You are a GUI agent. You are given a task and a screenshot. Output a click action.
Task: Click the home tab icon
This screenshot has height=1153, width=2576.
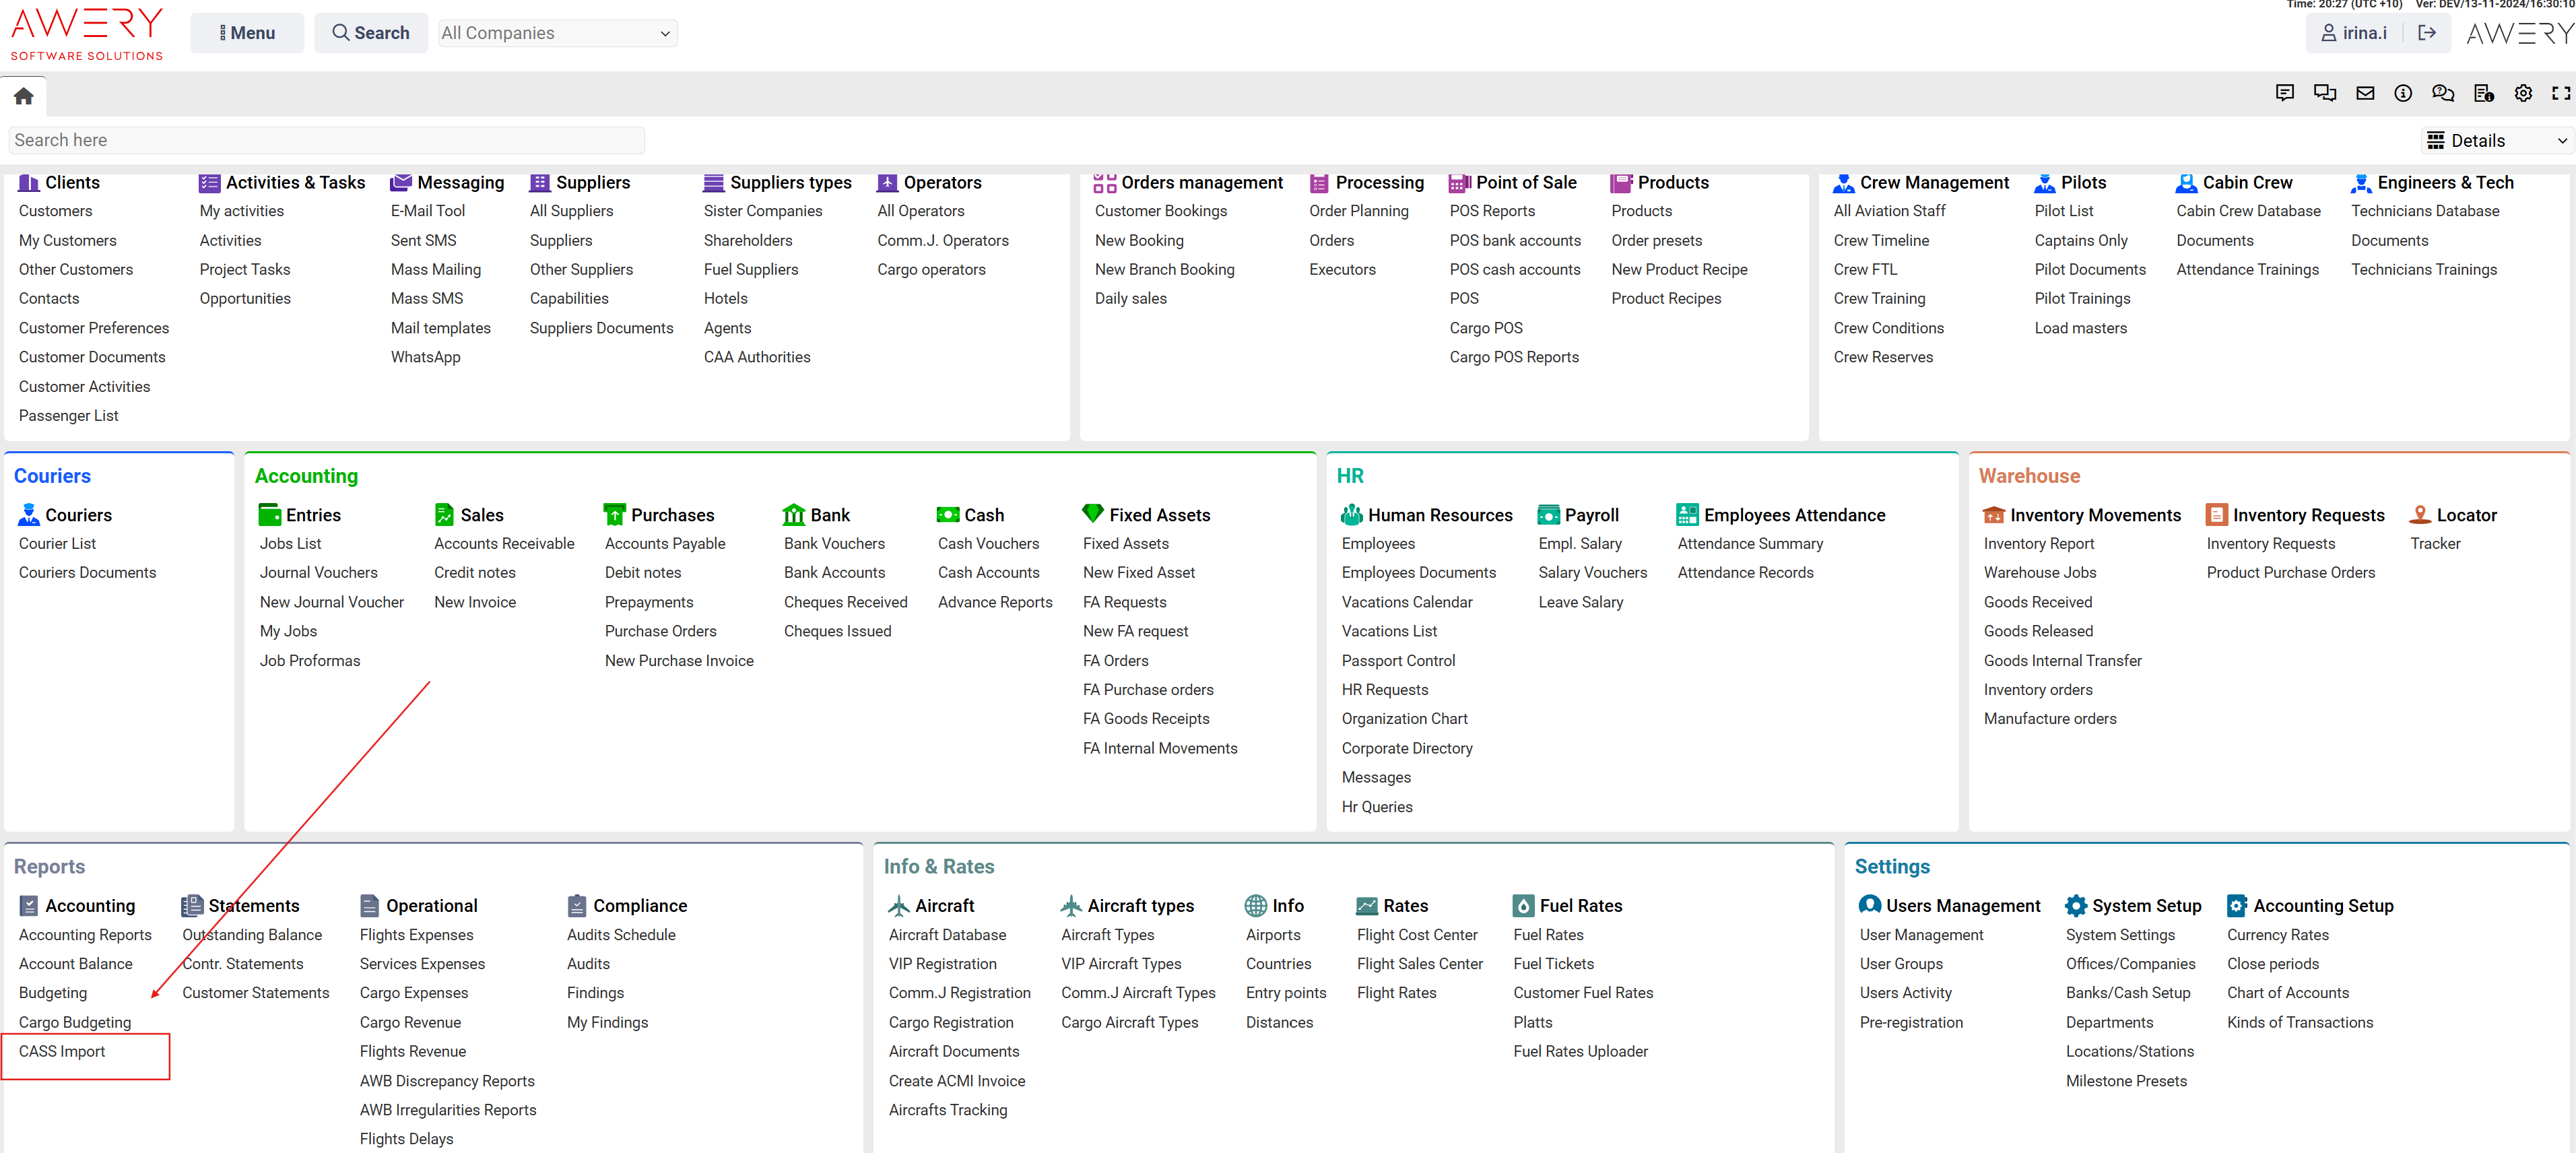point(24,96)
